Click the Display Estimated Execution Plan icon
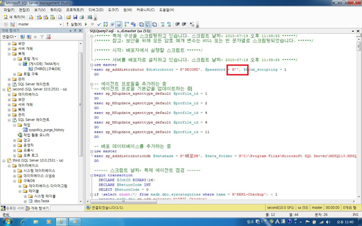This screenshot has width=362, height=226. (x=106, y=24)
